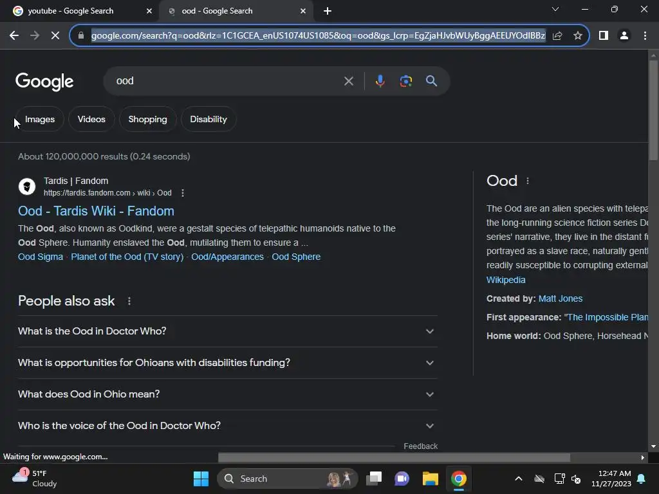The image size is (659, 494).
Task: Bookmark this page with star icon
Action: click(578, 36)
